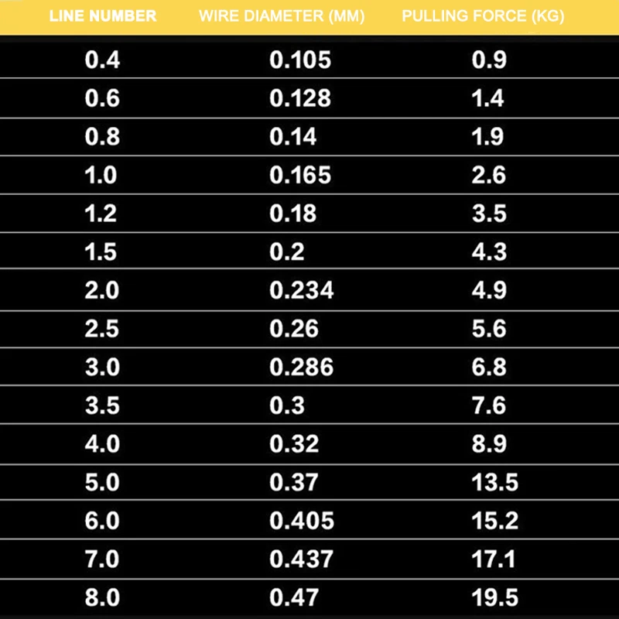Click pulling force value 19.5
Screen dimensions: 619x619
tap(495, 597)
